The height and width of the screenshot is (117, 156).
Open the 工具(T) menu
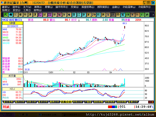tap(27, 10)
